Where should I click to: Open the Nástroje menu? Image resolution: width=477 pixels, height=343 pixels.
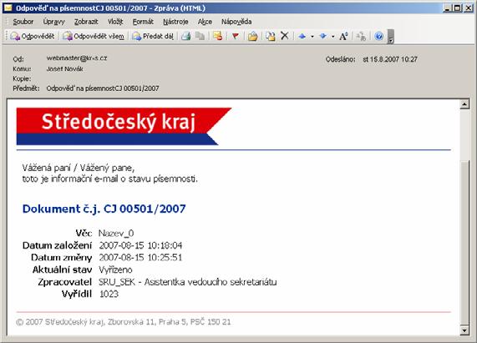pos(175,22)
